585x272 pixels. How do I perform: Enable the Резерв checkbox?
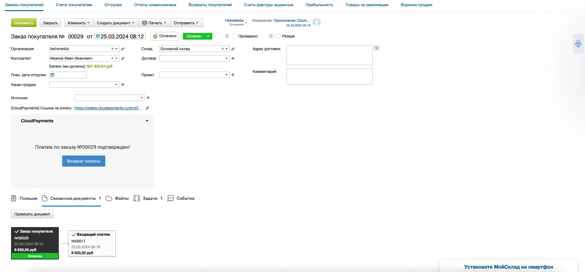[278, 36]
